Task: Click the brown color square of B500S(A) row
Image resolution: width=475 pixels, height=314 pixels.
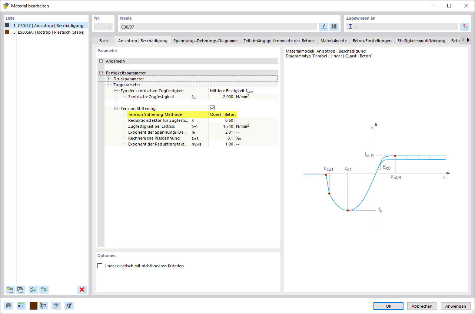Action: 7,32
